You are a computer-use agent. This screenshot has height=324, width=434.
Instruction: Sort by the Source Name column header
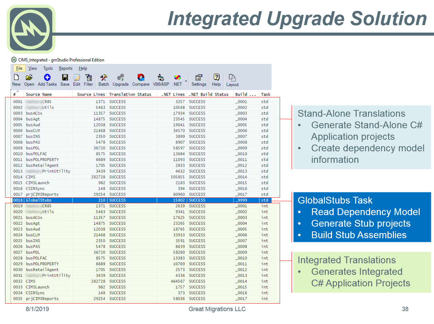39,94
